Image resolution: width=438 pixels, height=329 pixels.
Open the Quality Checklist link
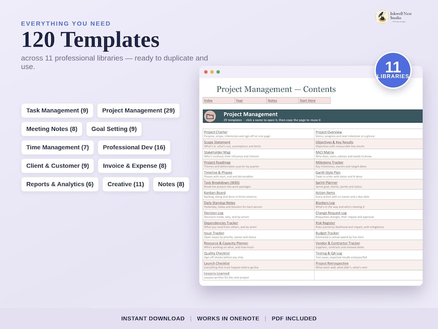coord(217,253)
